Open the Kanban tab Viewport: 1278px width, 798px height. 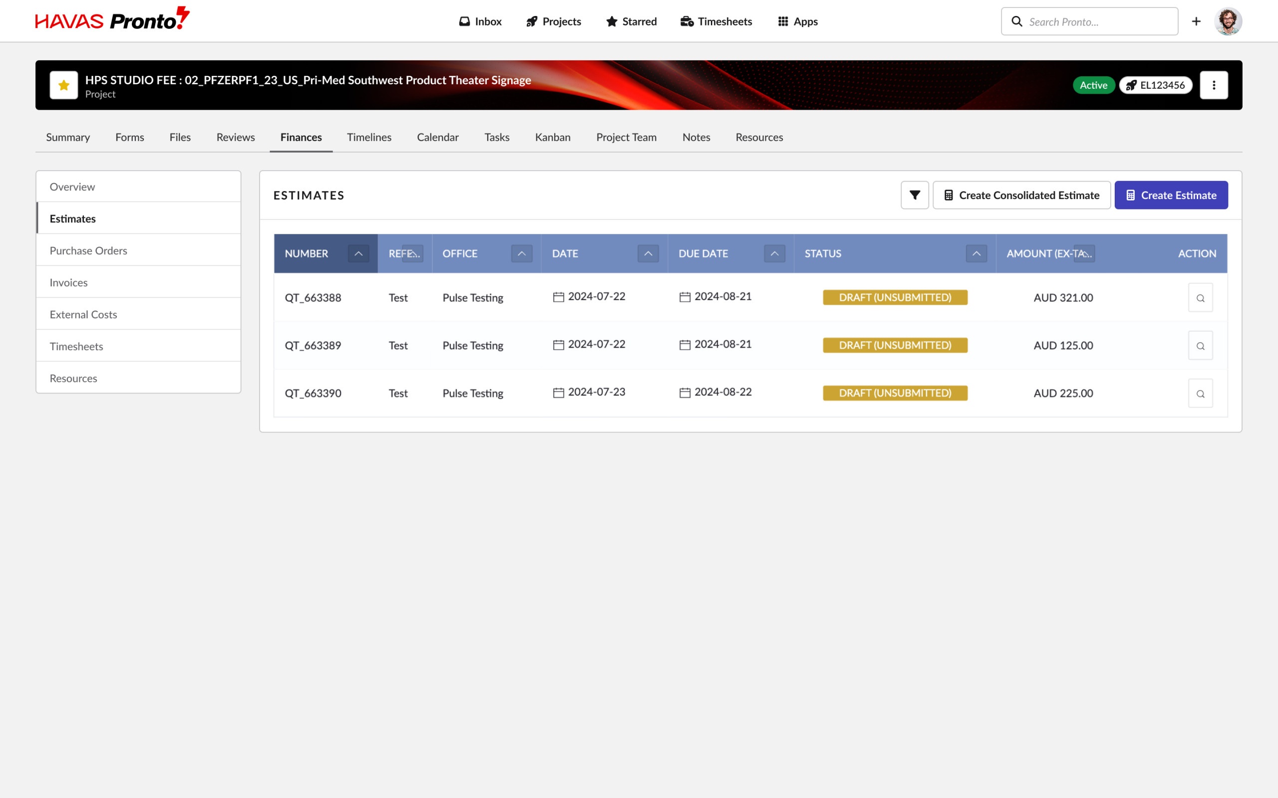(x=553, y=137)
